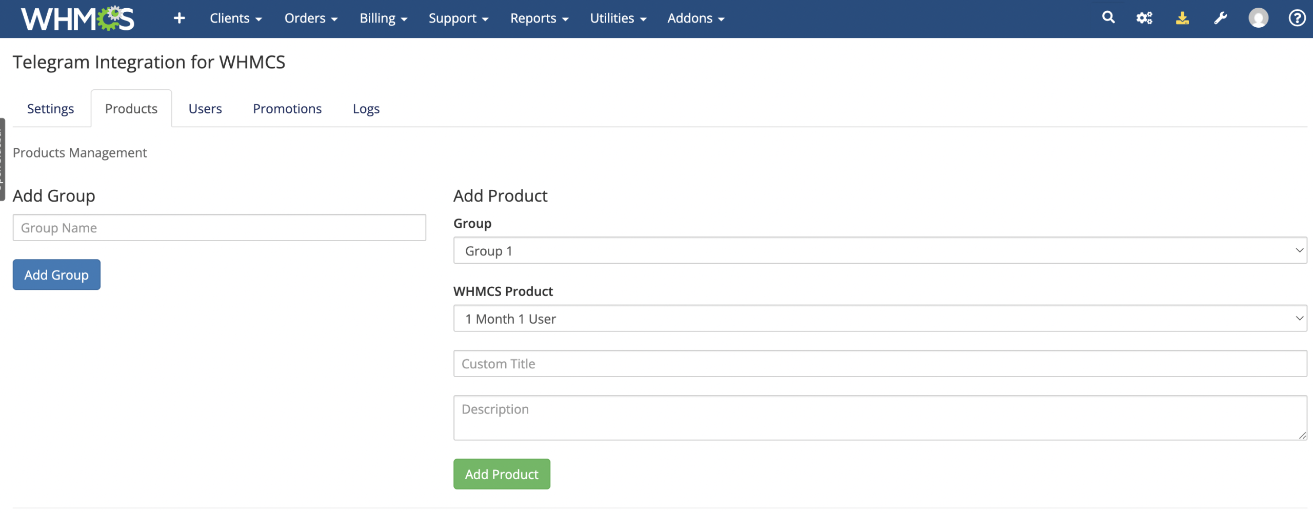The image size is (1313, 513).
Task: Open the wrench setup icon
Action: point(1221,18)
